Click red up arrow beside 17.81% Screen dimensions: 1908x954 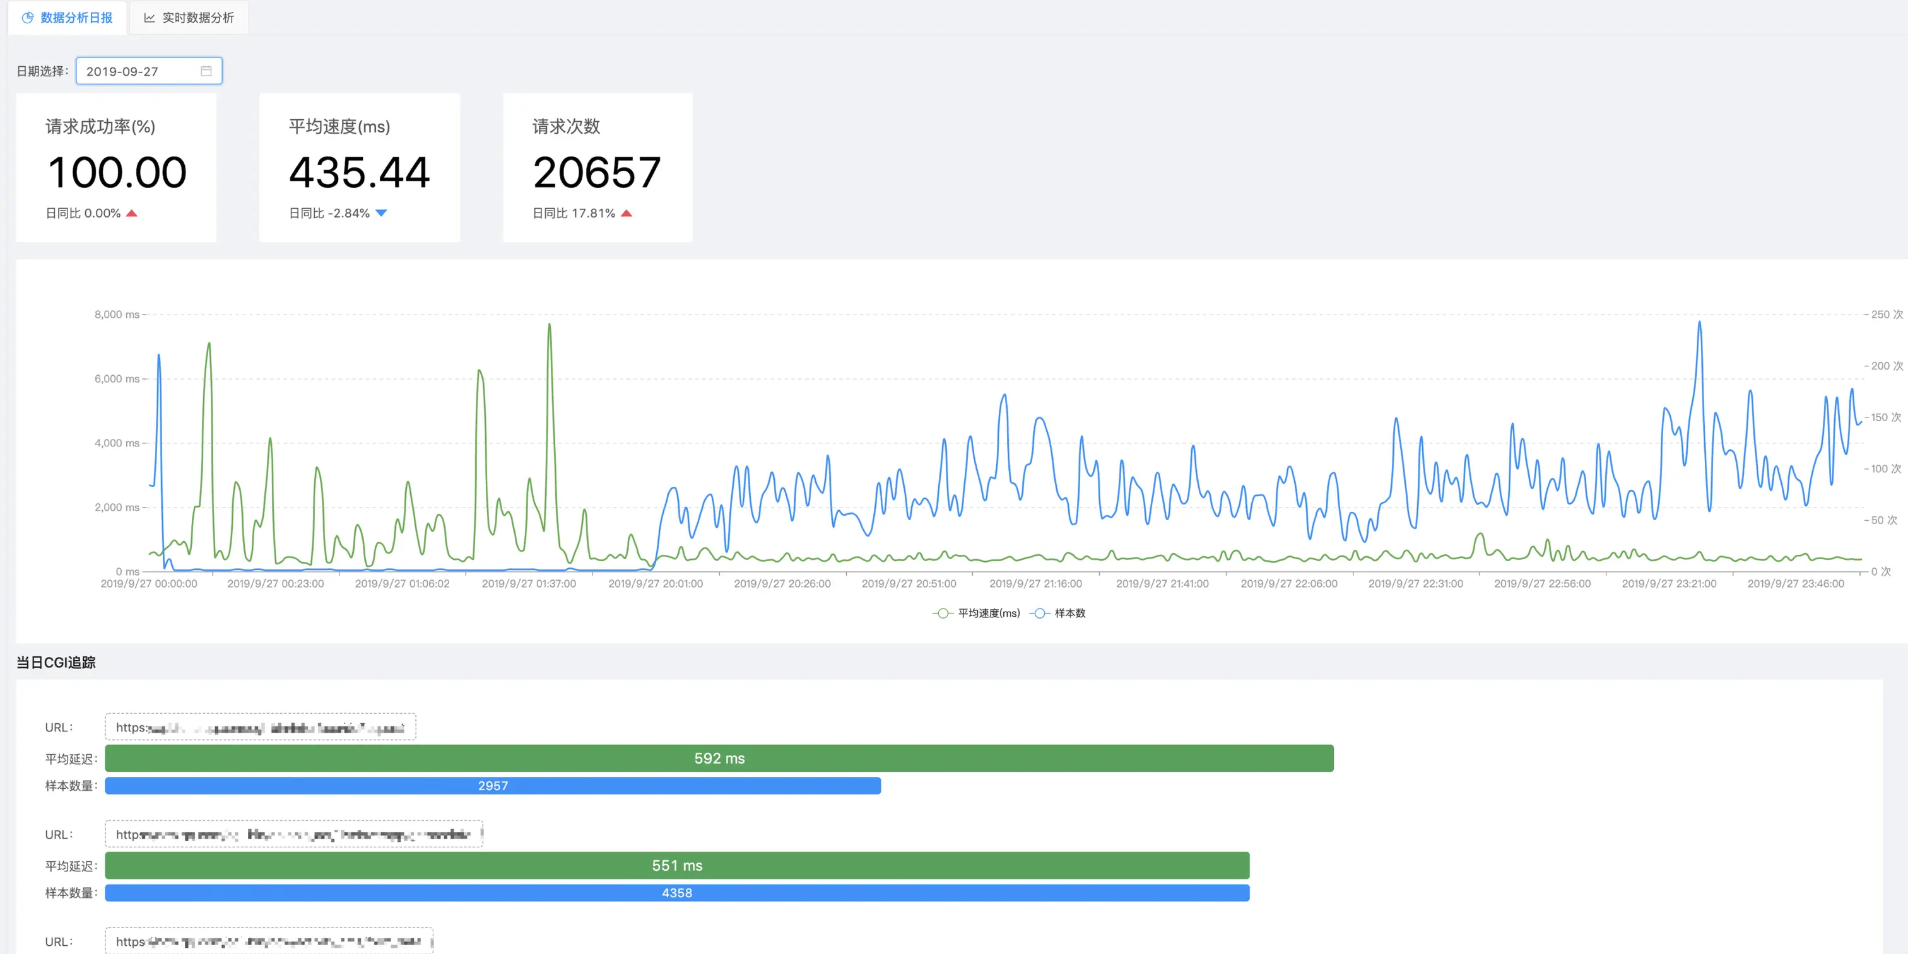tap(627, 213)
